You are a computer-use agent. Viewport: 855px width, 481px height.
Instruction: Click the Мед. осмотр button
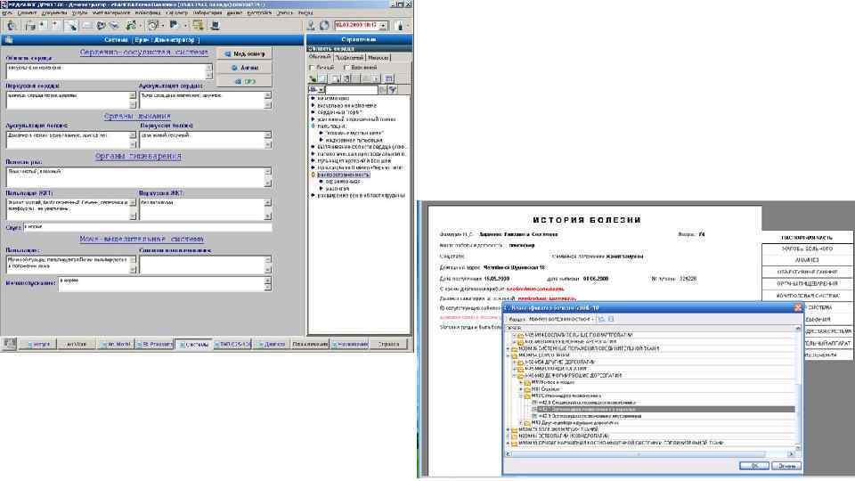[244, 54]
